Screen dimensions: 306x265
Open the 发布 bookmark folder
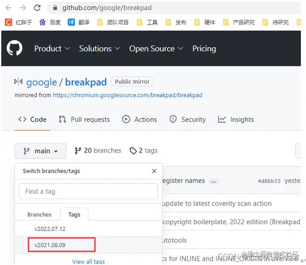click(176, 22)
